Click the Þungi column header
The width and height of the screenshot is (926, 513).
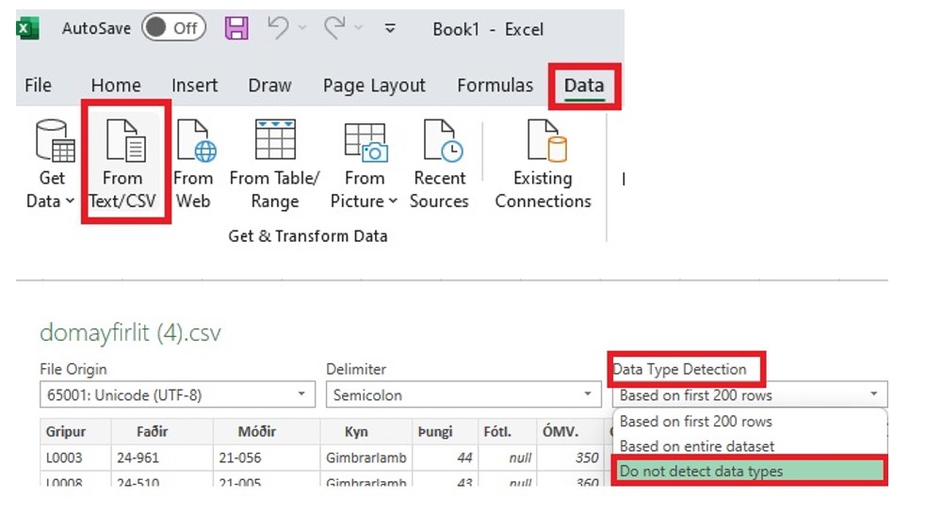click(x=446, y=431)
